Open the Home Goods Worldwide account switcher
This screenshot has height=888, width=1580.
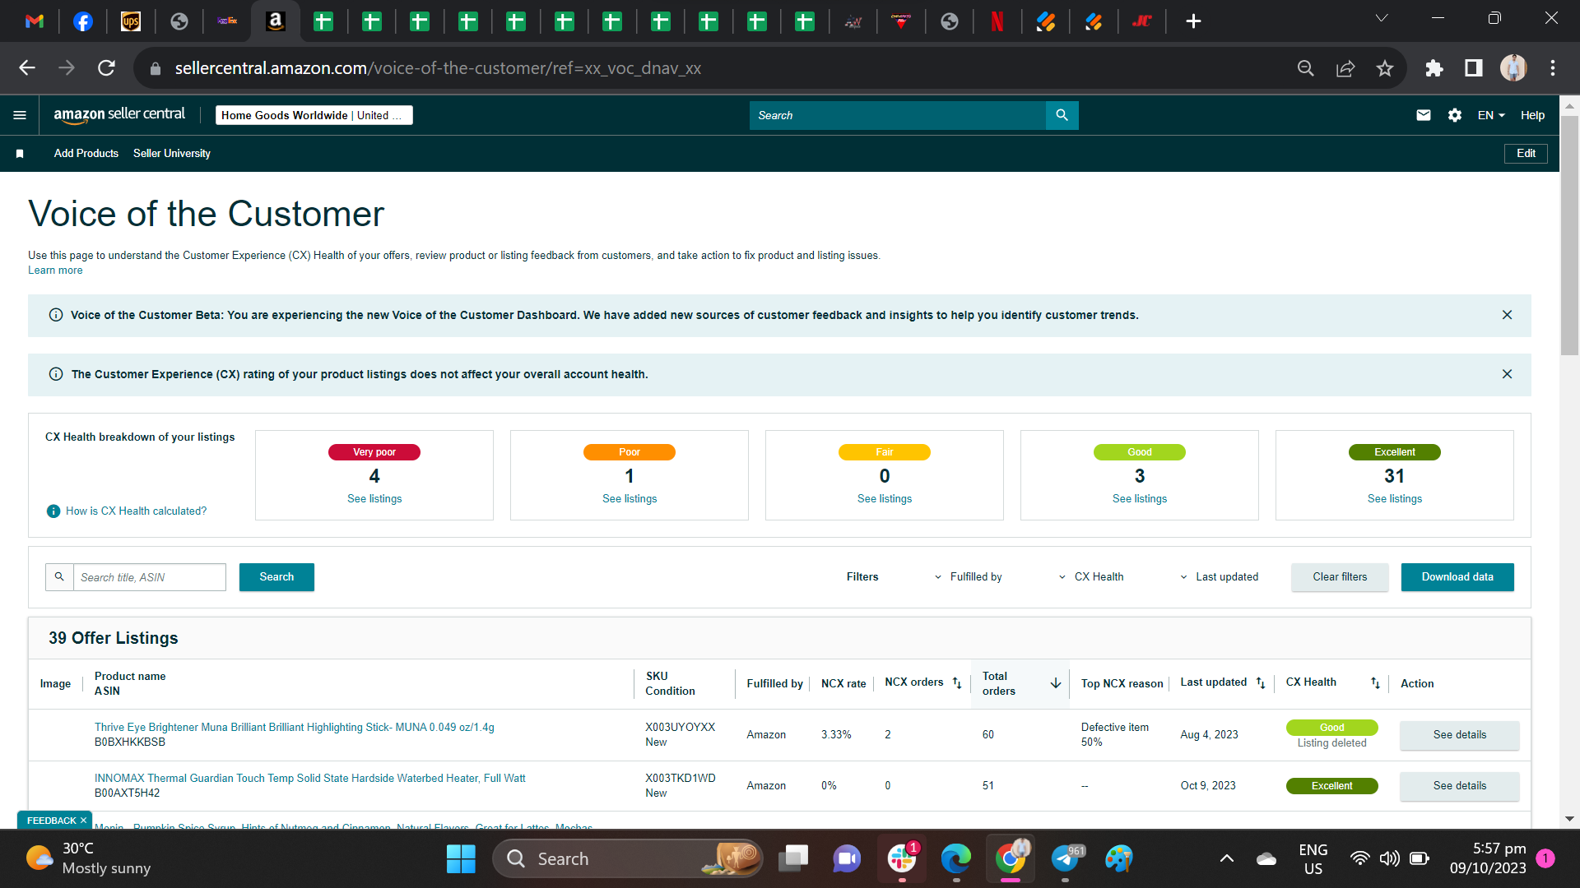[x=314, y=115]
